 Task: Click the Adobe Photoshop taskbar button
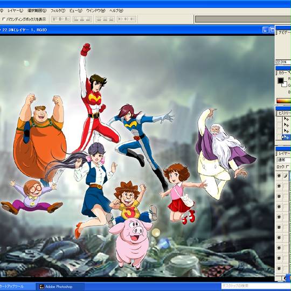[59, 287]
